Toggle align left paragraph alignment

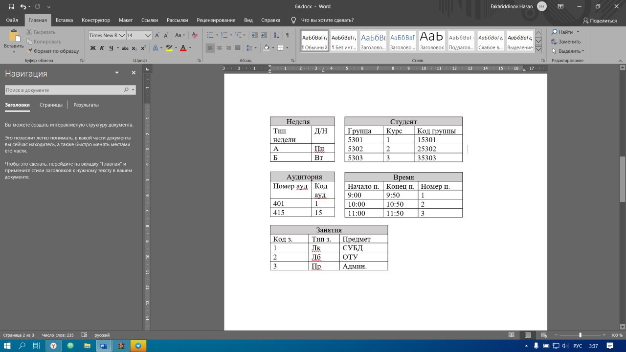pos(210,48)
